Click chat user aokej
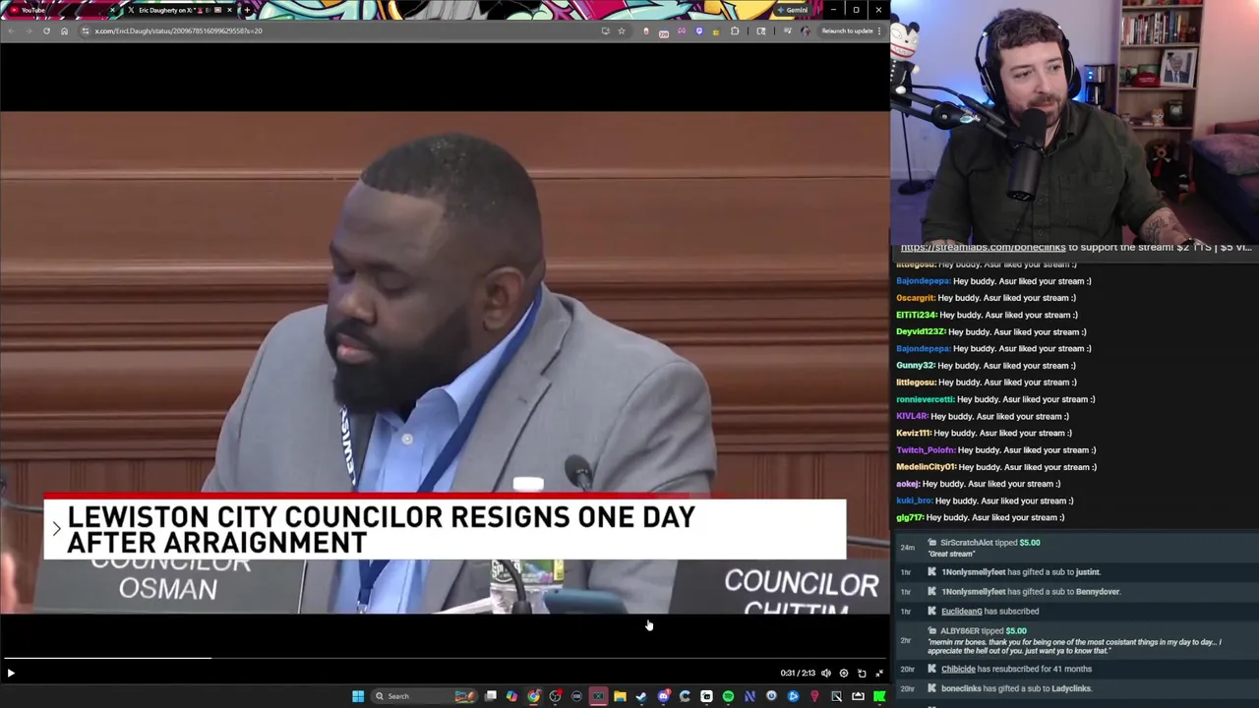 908,484
